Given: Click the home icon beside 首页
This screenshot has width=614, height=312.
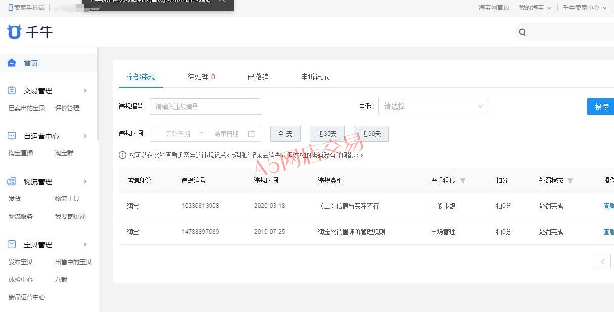Looking at the screenshot, I should point(12,63).
